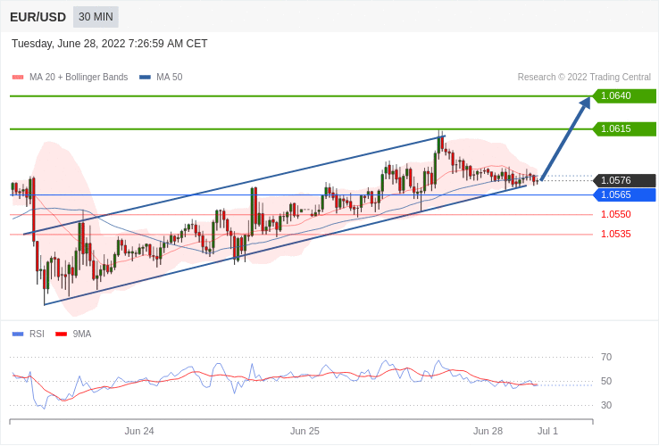Viewport: 659px width, 446px height.
Task: Open the Research © 2022 Trading Central credit
Action: coord(584,78)
